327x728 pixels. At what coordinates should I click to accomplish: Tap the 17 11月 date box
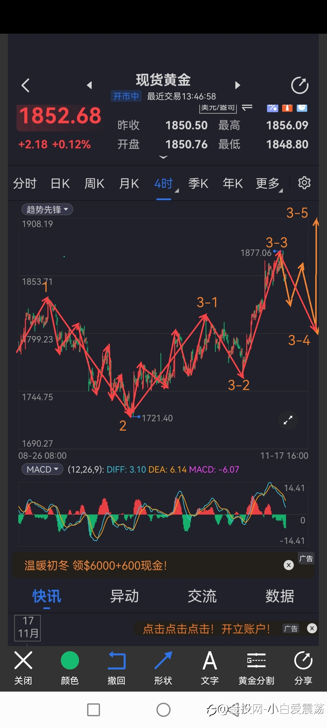pos(28,628)
